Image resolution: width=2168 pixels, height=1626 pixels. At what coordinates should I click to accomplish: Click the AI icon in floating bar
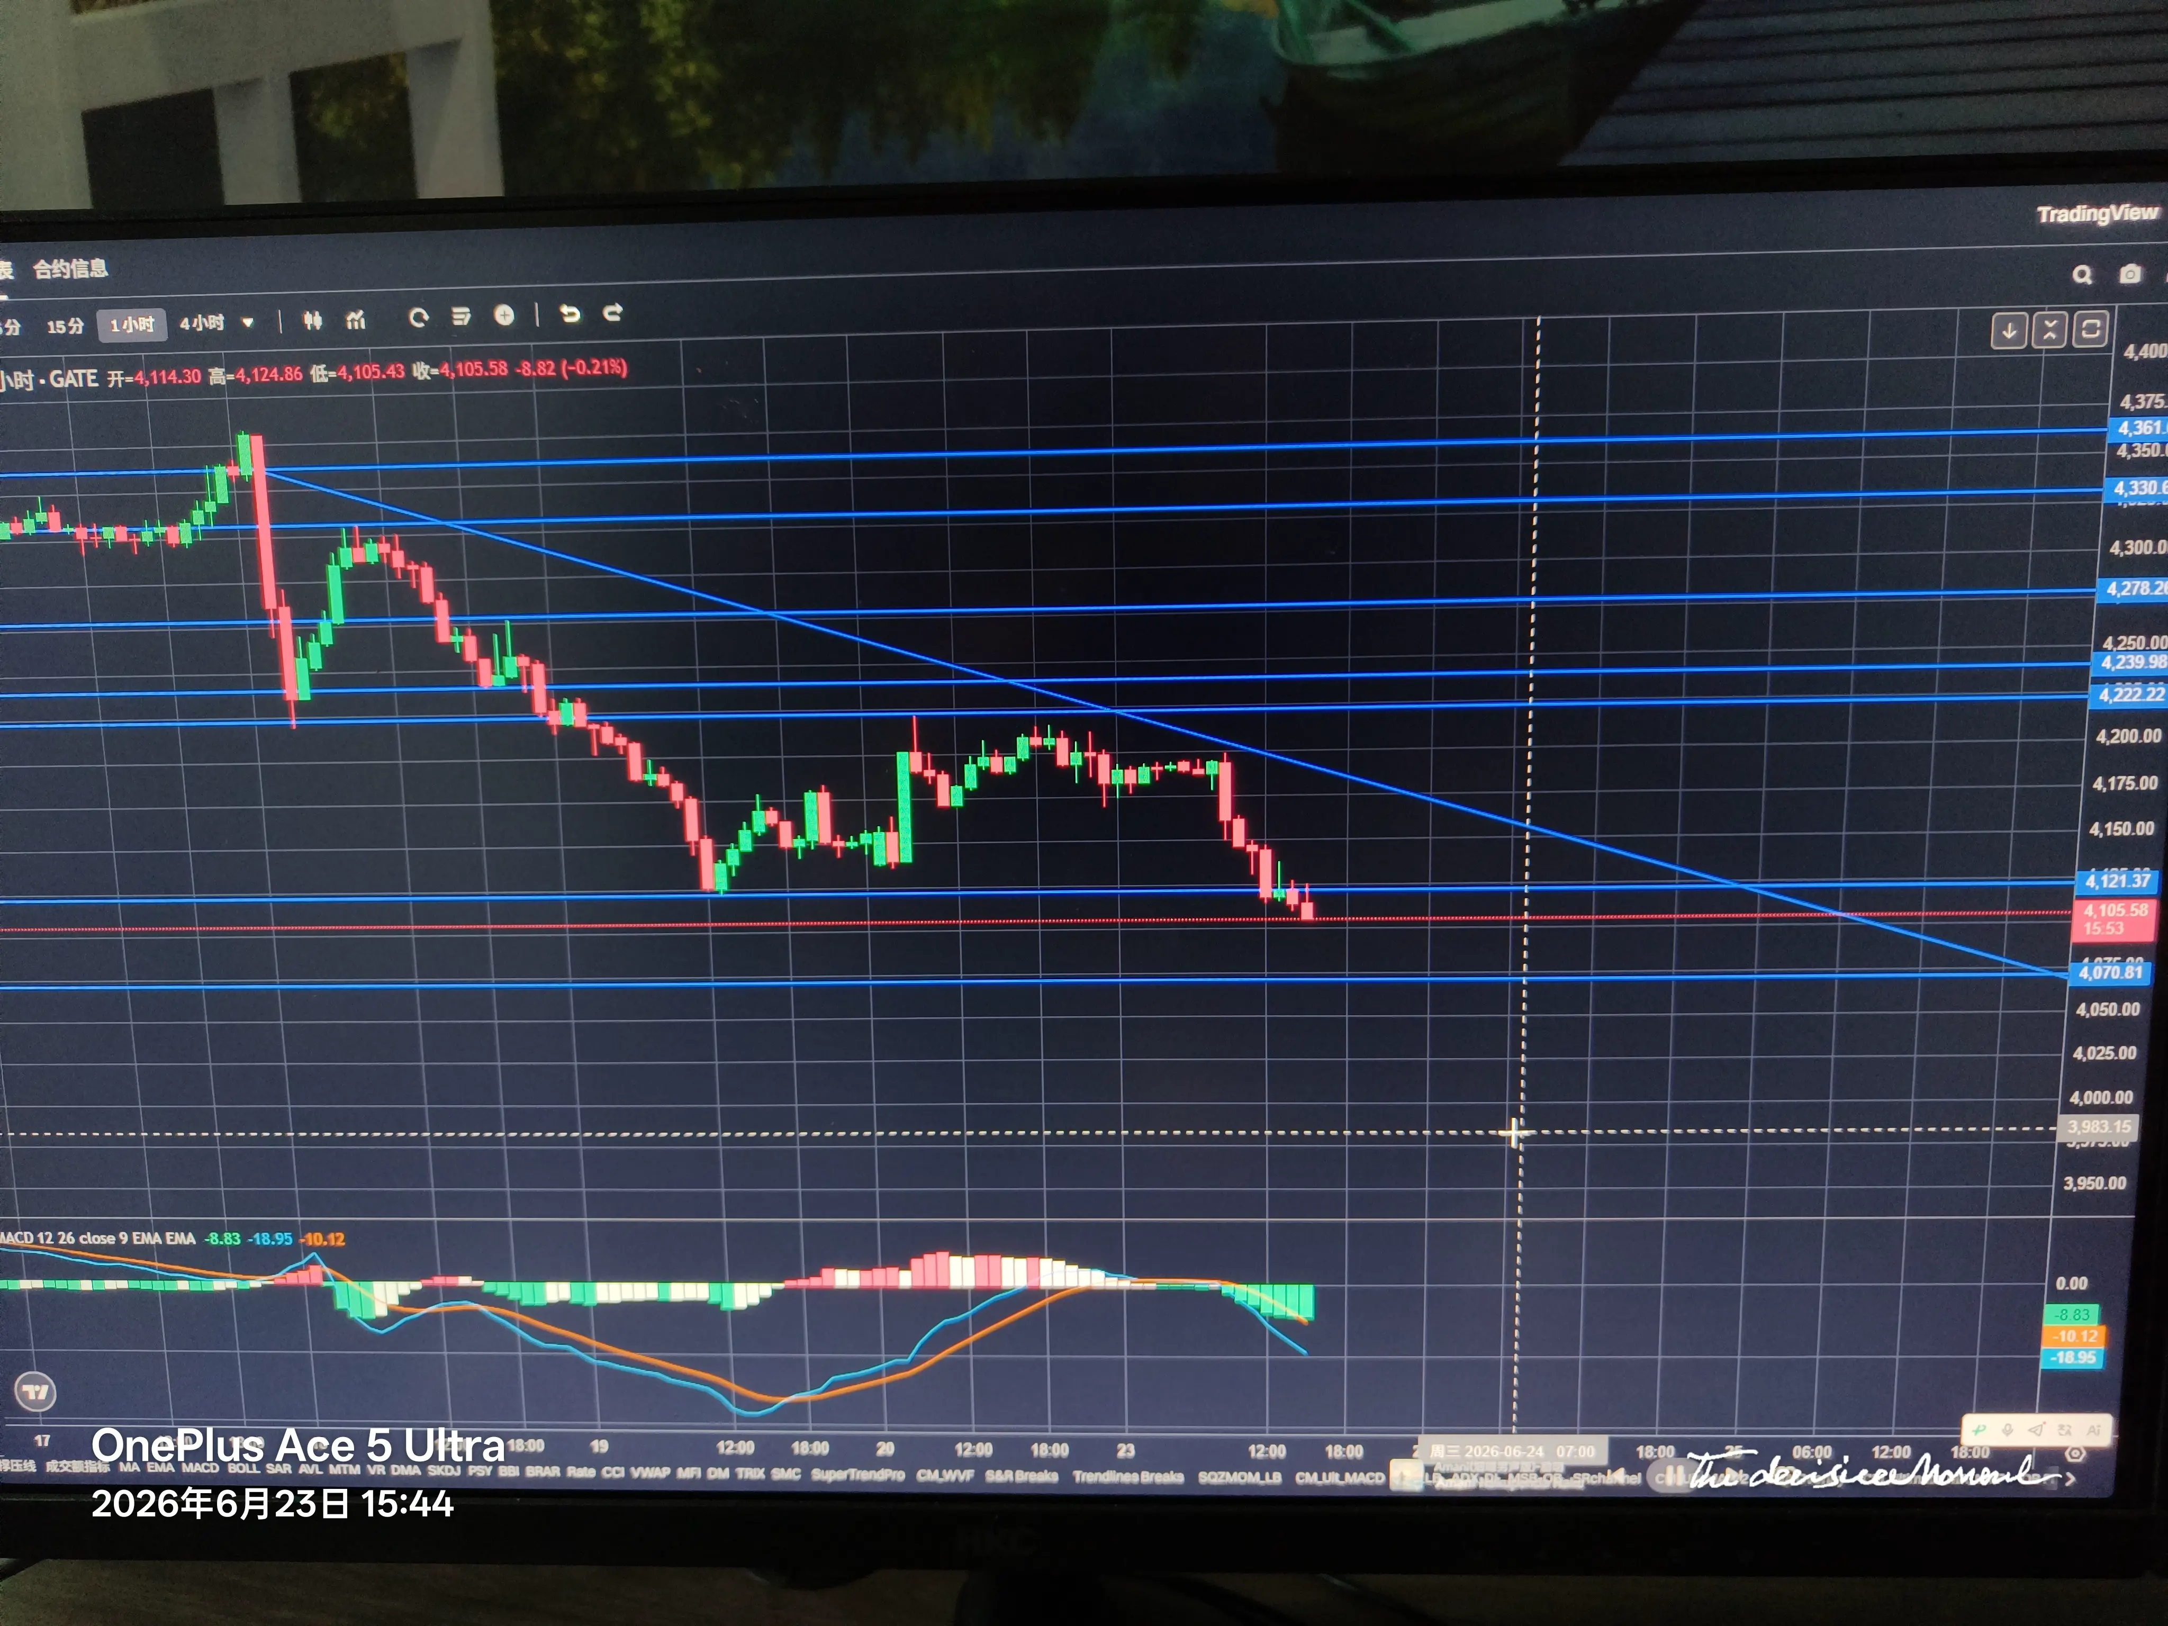pos(2093,1430)
